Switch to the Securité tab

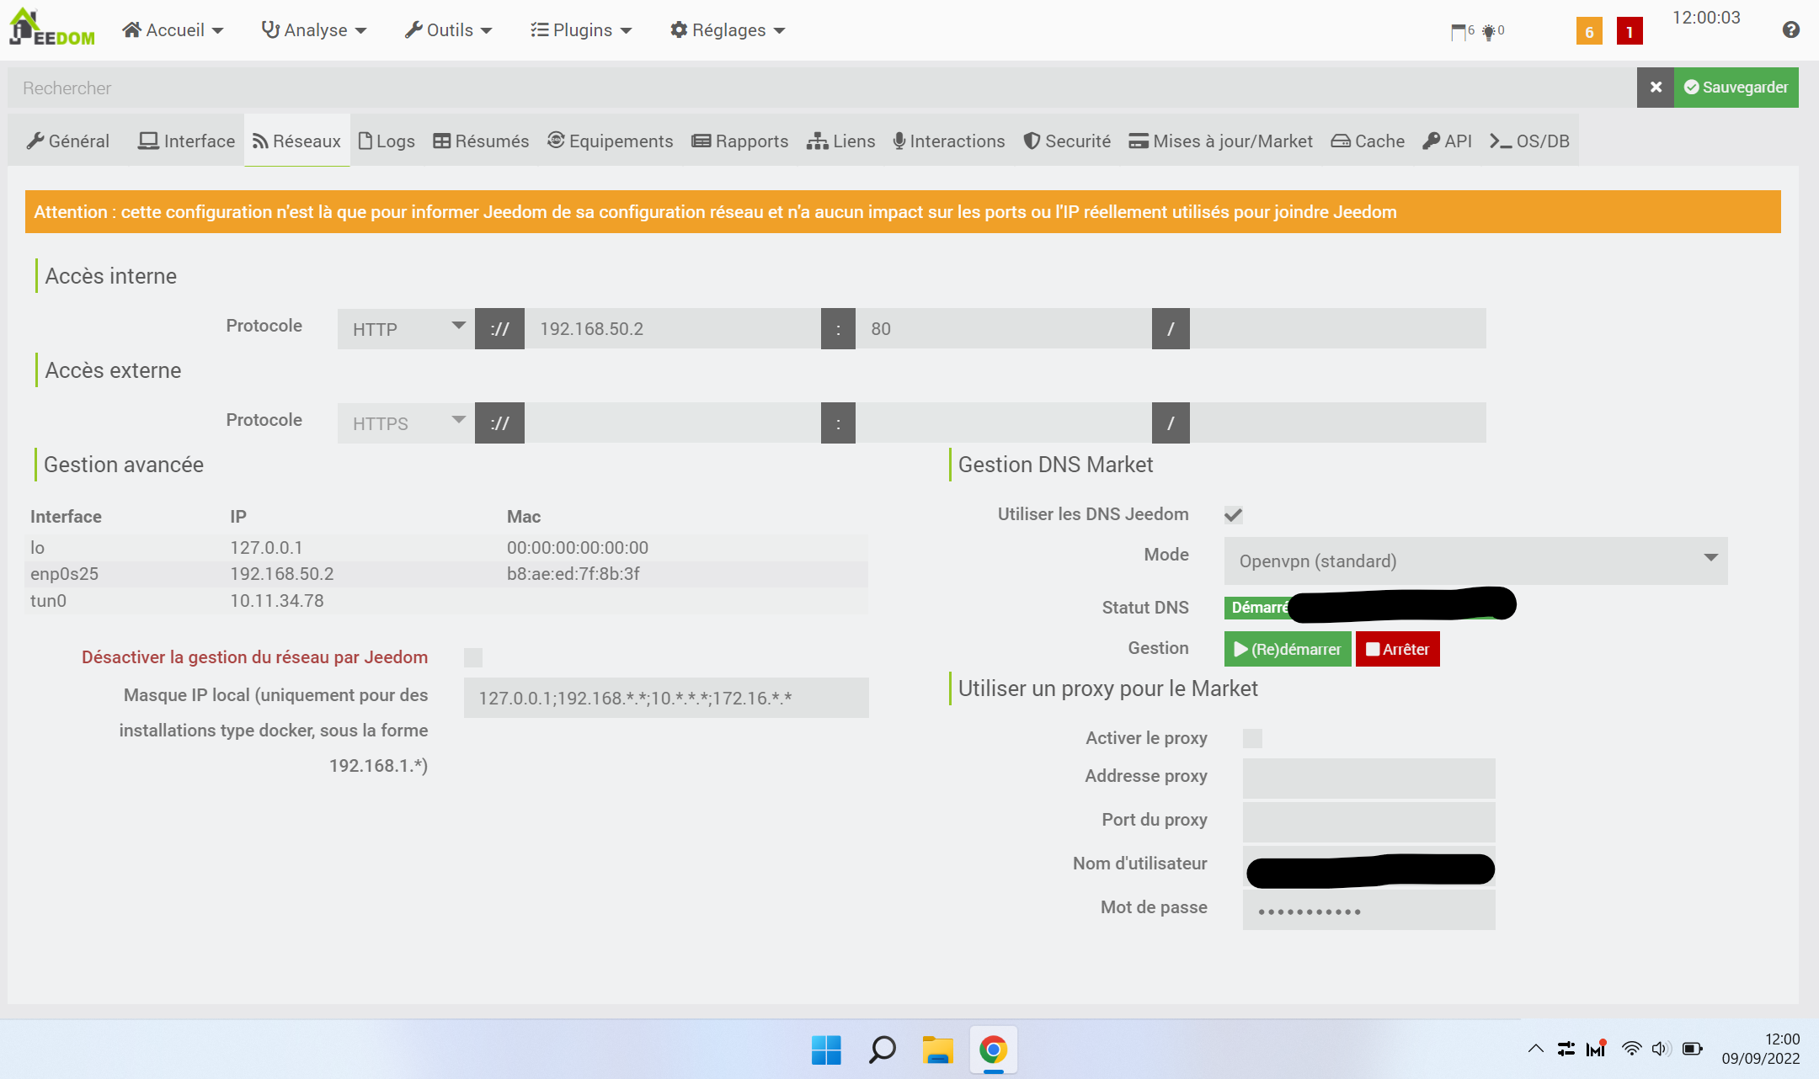[1067, 141]
